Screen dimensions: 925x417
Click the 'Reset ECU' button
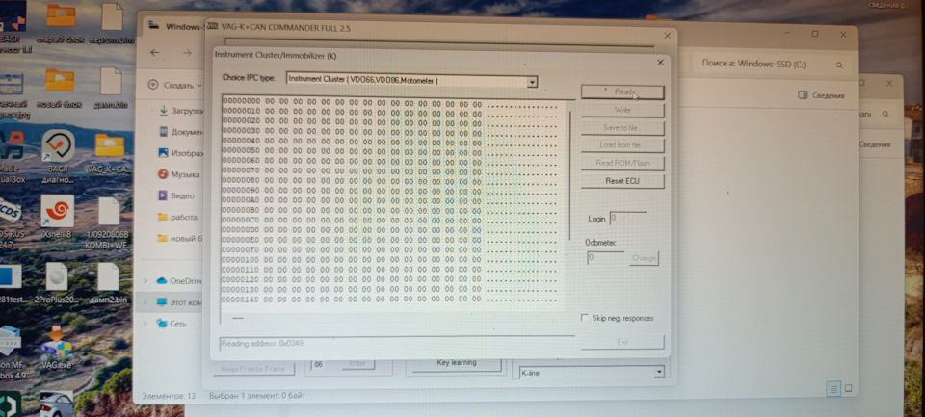[622, 181]
